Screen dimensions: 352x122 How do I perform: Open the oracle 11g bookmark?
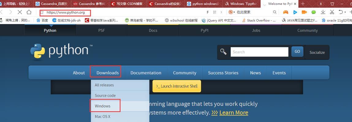click(x=337, y=20)
